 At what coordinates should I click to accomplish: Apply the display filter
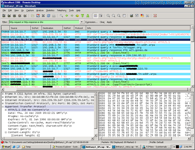pos(109,22)
